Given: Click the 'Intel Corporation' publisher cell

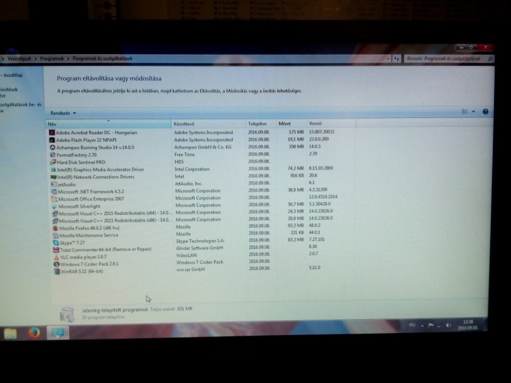Looking at the screenshot, I should tap(192, 169).
